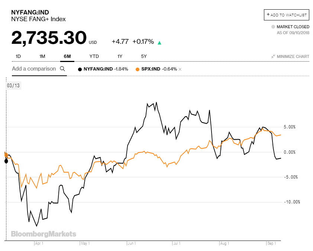The image size is (313, 251).
Task: Focus the Add a comparison field
Action: point(34,69)
